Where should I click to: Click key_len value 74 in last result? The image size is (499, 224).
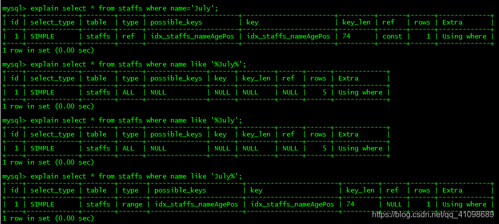point(350,204)
